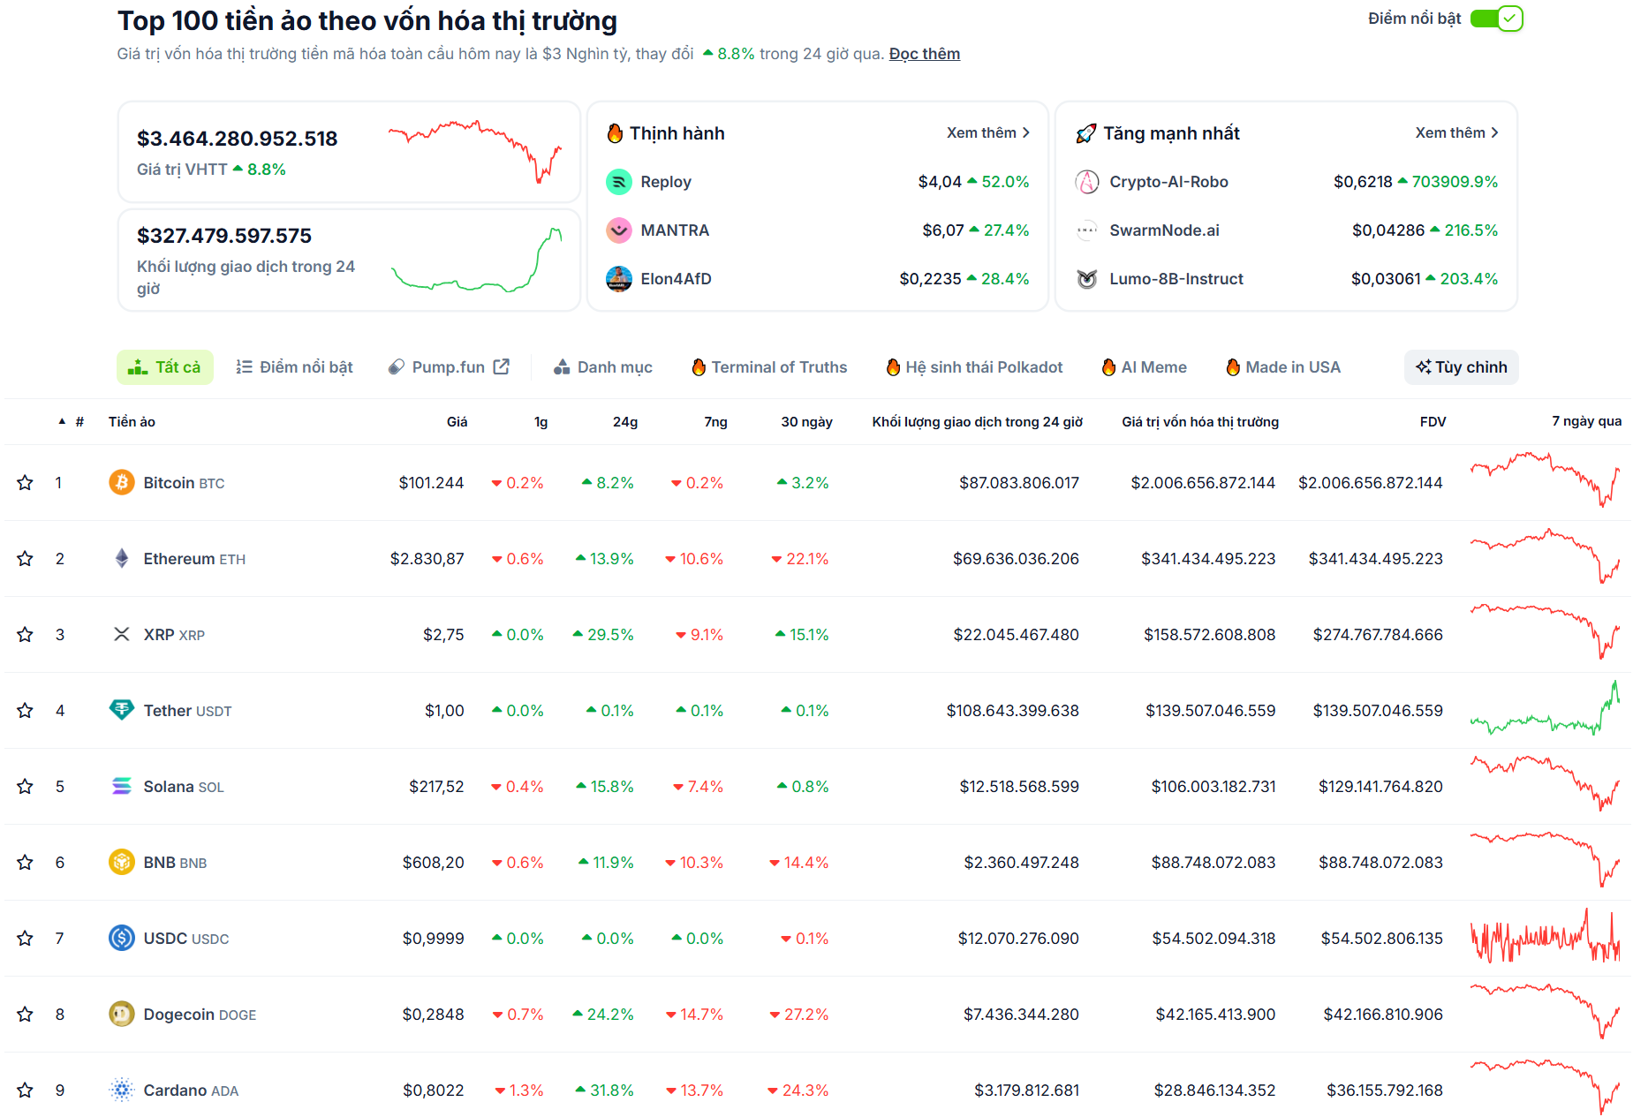Click the Solana logo icon

pyautogui.click(x=122, y=787)
